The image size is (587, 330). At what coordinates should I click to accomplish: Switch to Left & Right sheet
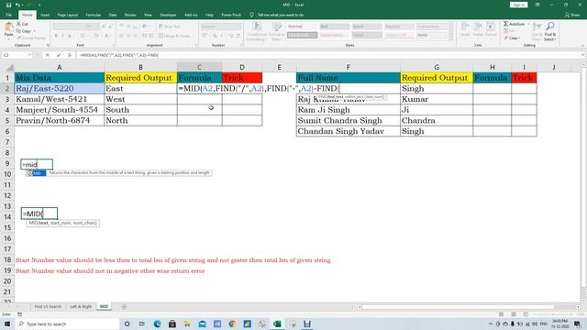[x=81, y=306]
